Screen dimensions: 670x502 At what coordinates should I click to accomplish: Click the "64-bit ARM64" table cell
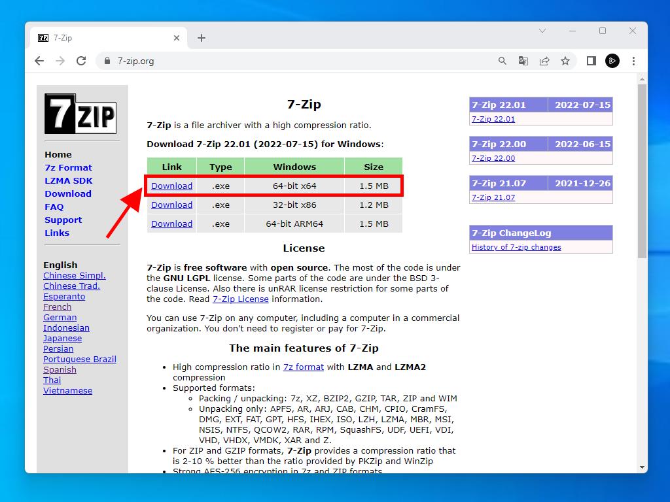294,224
